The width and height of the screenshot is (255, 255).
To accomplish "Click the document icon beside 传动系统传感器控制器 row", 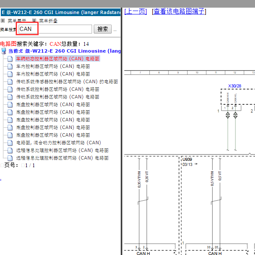I will coord(10,81).
